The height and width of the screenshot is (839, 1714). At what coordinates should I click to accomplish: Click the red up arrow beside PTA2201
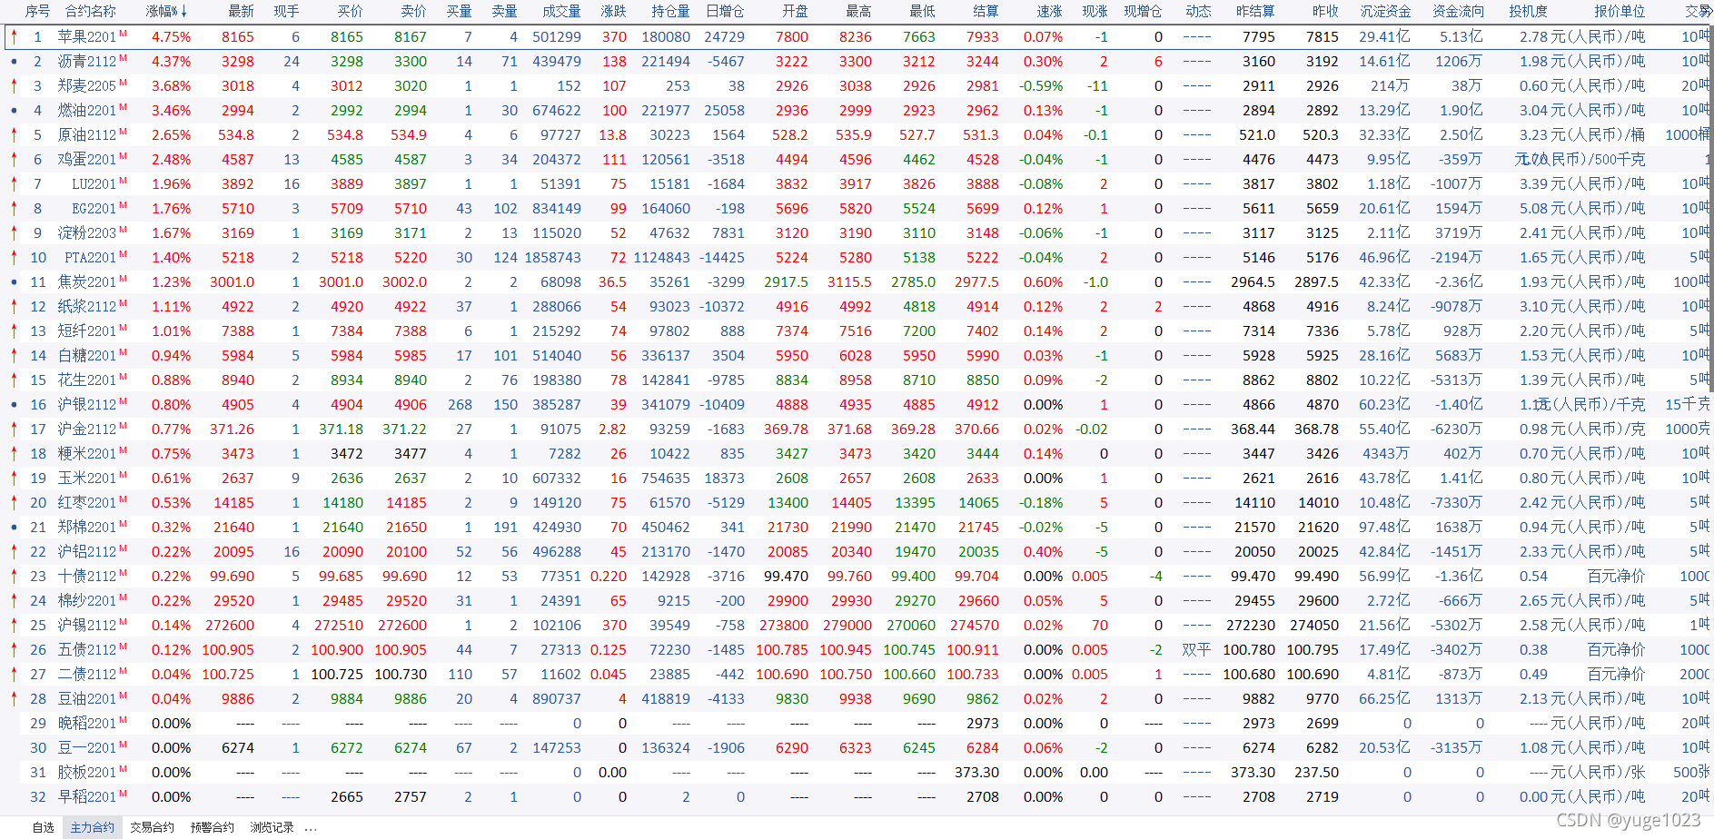click(x=14, y=257)
